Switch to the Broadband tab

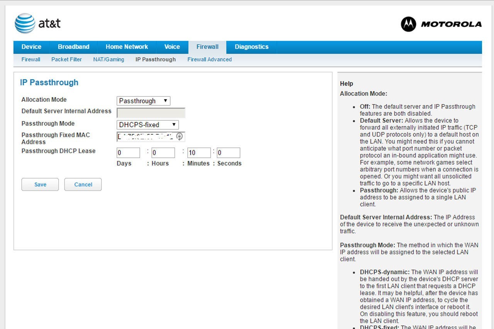point(73,47)
